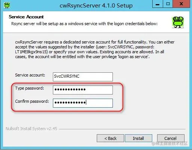Screen dimensions: 192x150
Task: Focus the Service account text field
Action: (x=83, y=77)
